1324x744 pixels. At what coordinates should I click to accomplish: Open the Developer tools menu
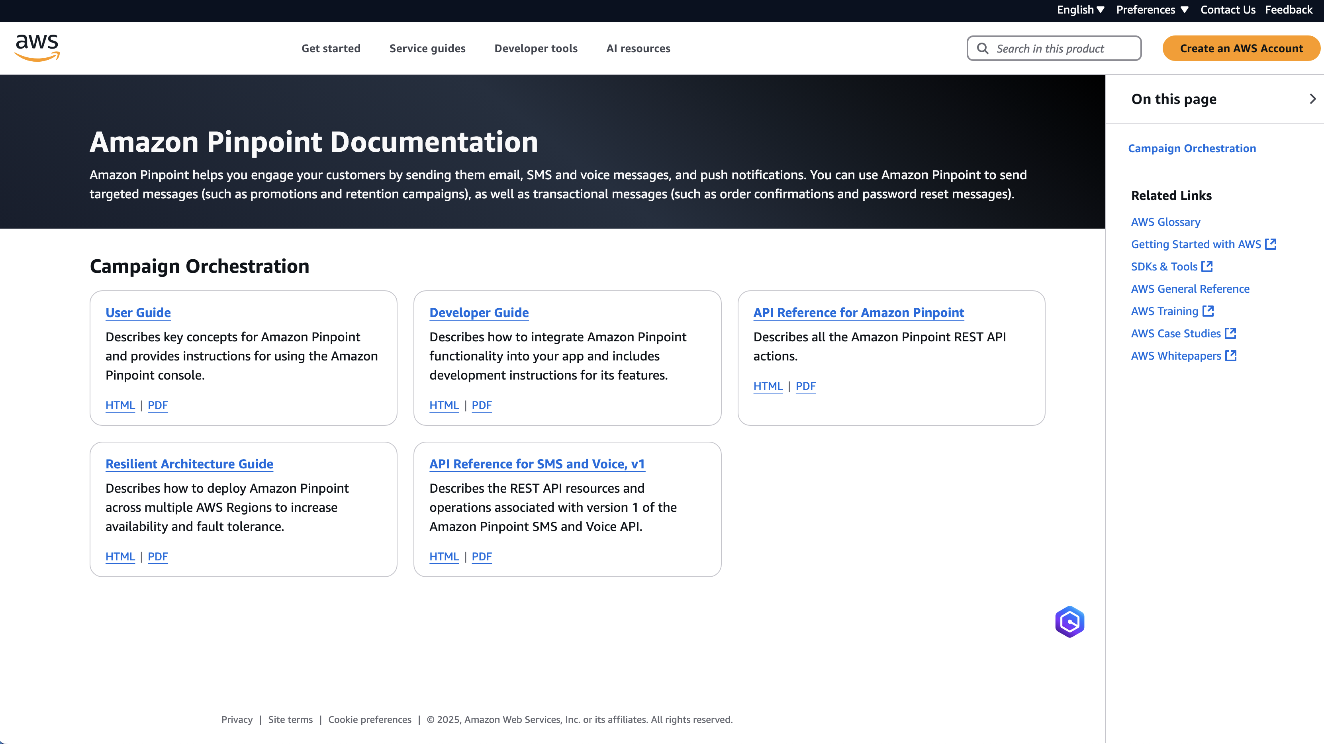click(536, 48)
